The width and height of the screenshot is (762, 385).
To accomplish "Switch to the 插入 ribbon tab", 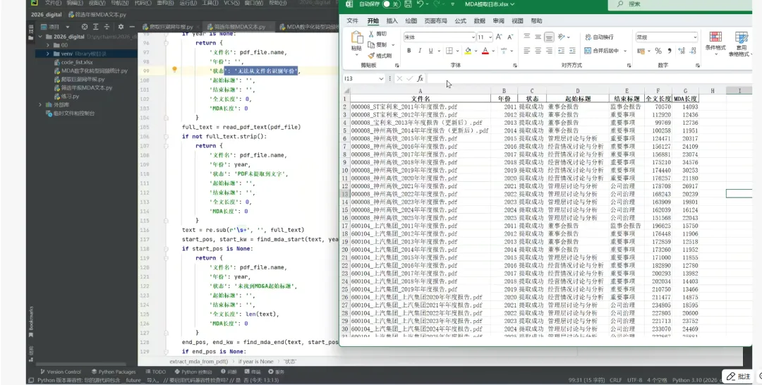I will (x=392, y=21).
